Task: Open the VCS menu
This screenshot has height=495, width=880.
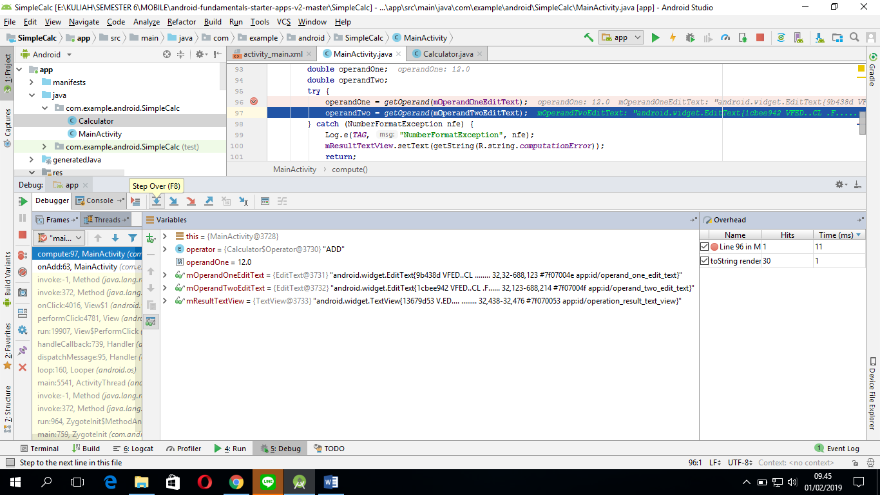Action: 284,22
